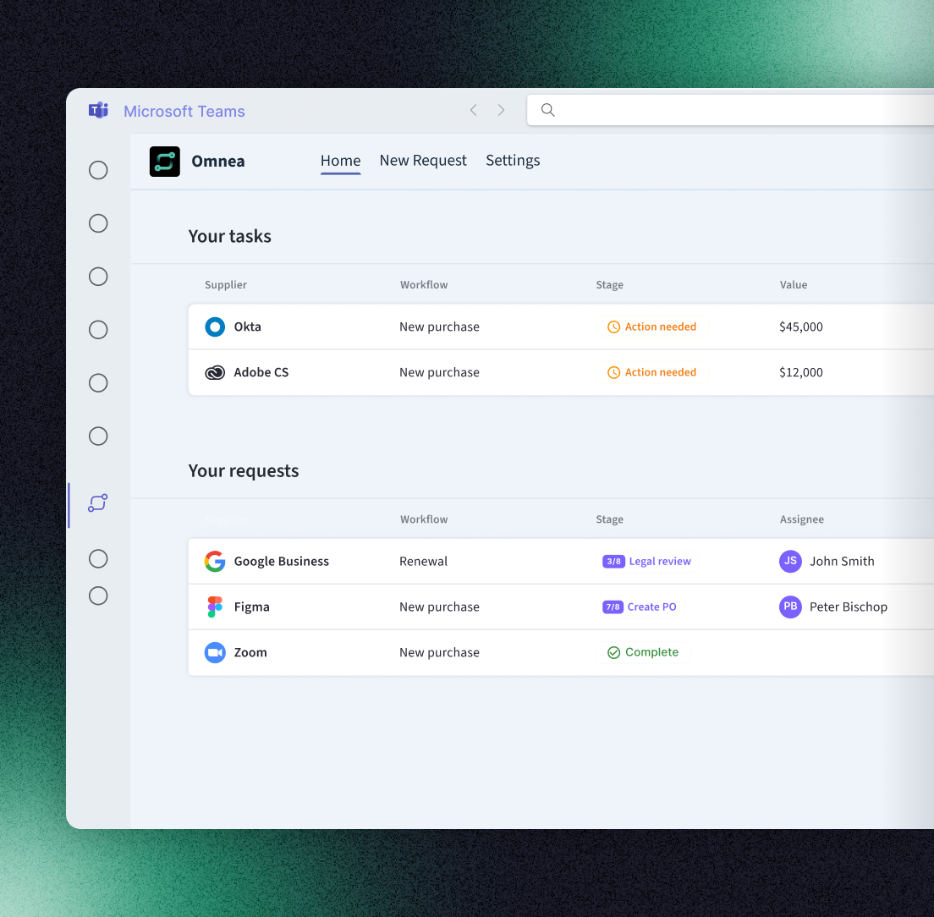Click the Renewal workflow cell
This screenshot has width=934, height=917.
[424, 562]
